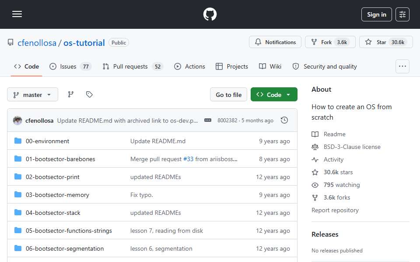Screen dimensions: 420x262
Task: Open commit 'lesson 6, segmentation'
Action: [161, 248]
